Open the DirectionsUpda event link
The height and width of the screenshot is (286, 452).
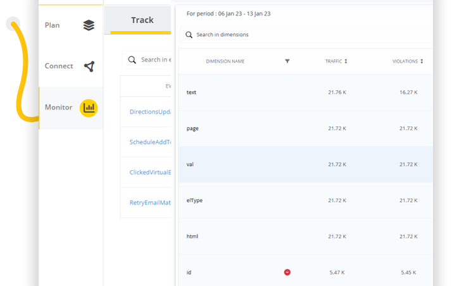[150, 112]
